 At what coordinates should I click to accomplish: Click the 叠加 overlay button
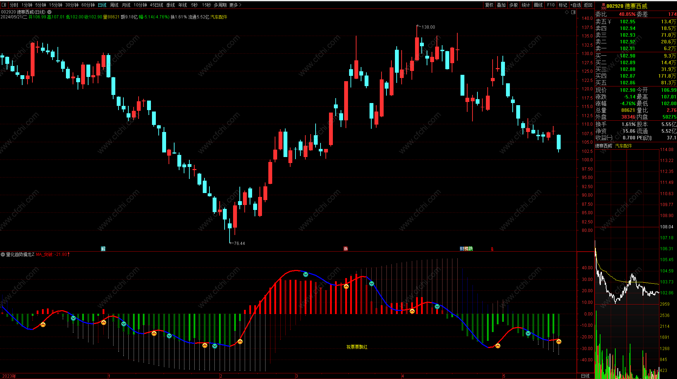501,5
